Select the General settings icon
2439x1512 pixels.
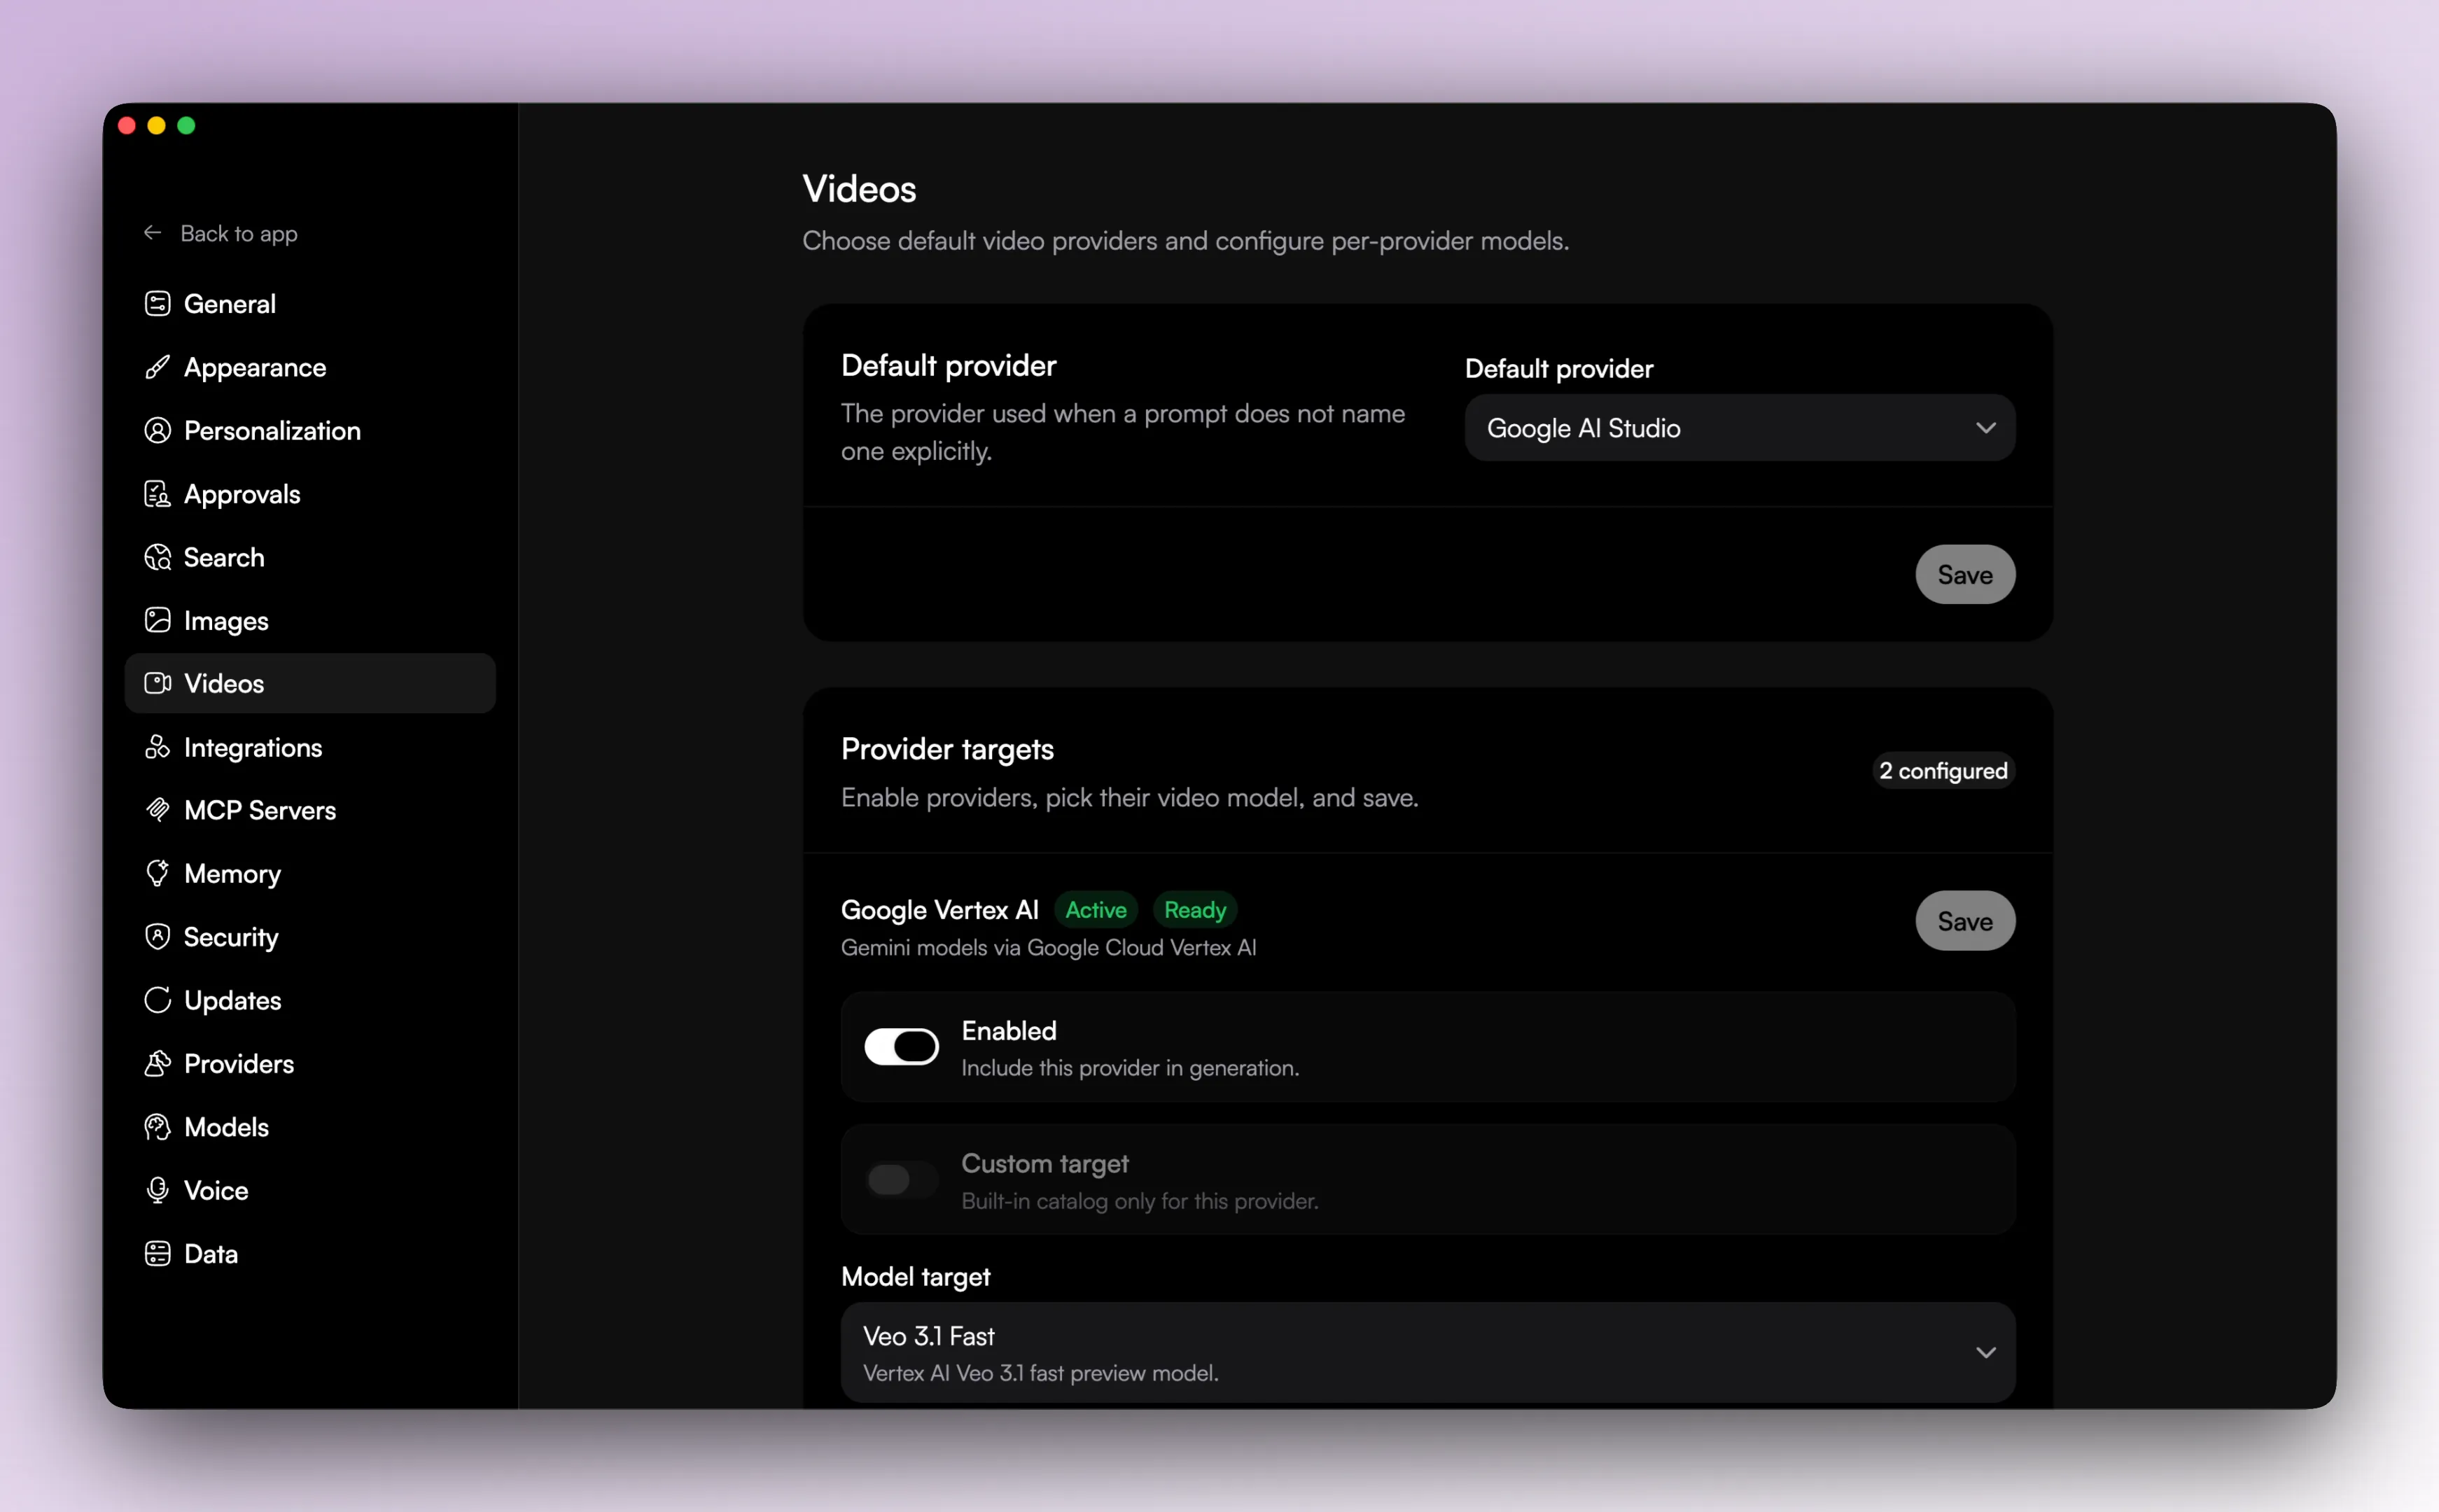pyautogui.click(x=158, y=303)
